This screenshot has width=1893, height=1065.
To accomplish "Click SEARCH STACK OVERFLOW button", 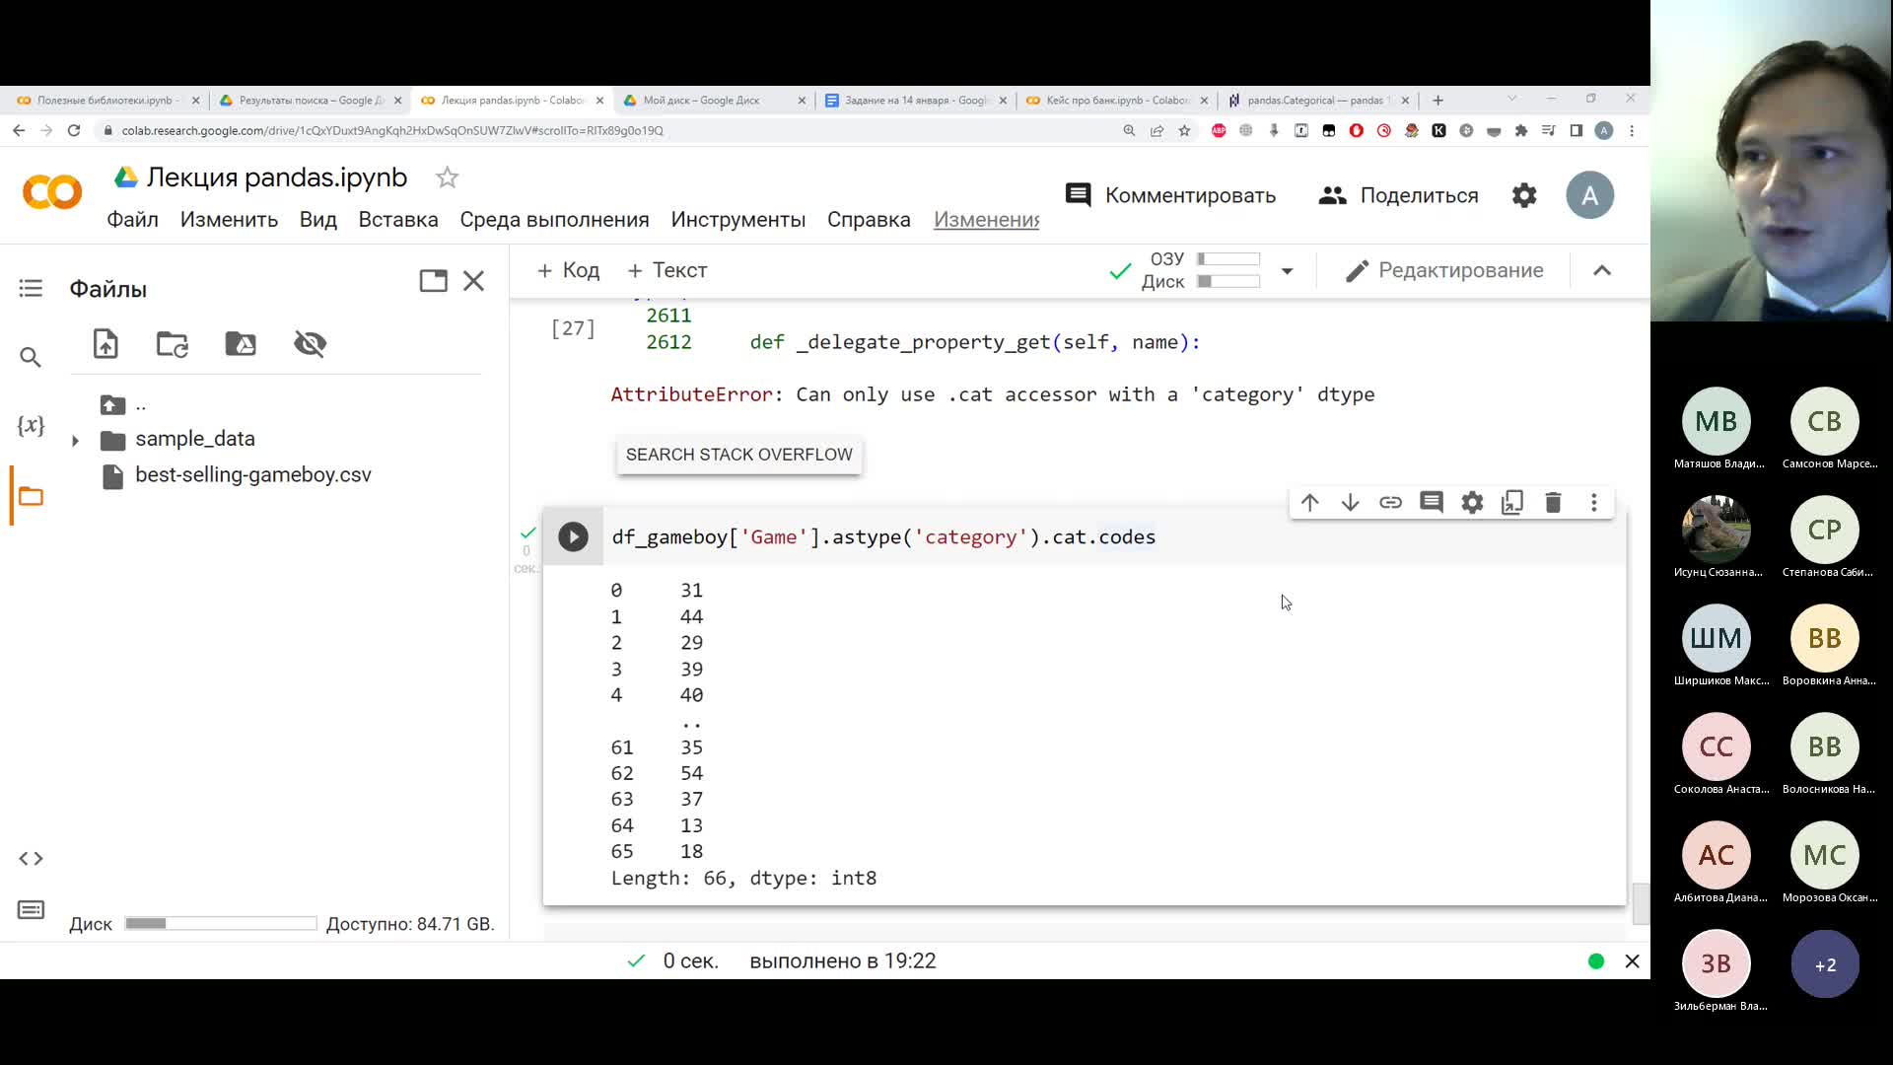I will tap(739, 455).
